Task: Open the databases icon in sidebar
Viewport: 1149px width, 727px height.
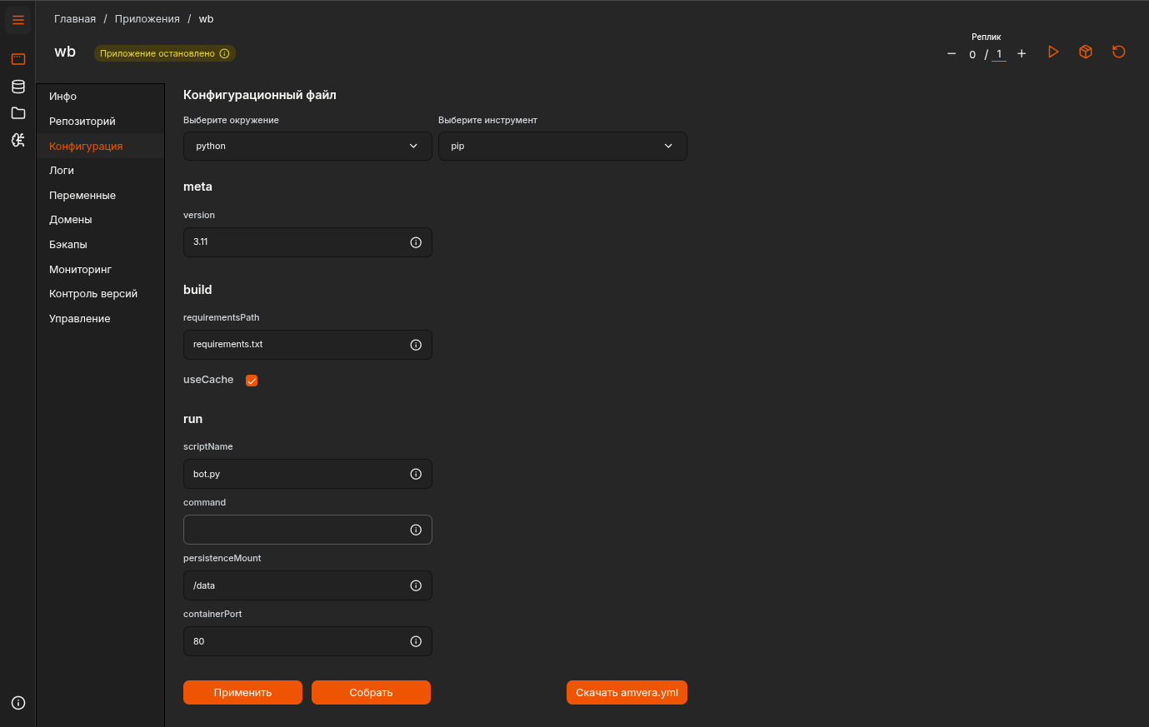Action: pyautogui.click(x=18, y=87)
